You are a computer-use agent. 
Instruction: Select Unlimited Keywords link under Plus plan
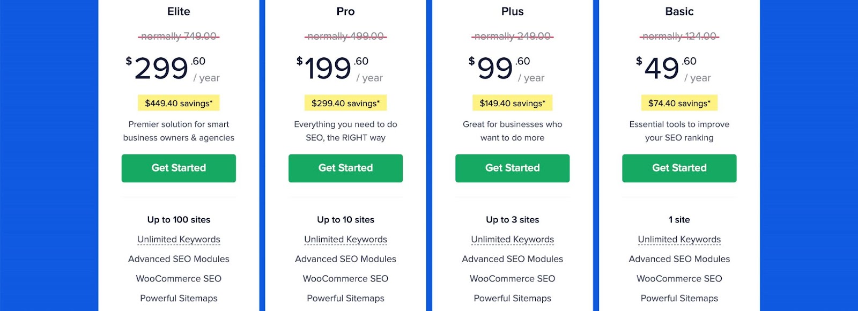coord(512,239)
